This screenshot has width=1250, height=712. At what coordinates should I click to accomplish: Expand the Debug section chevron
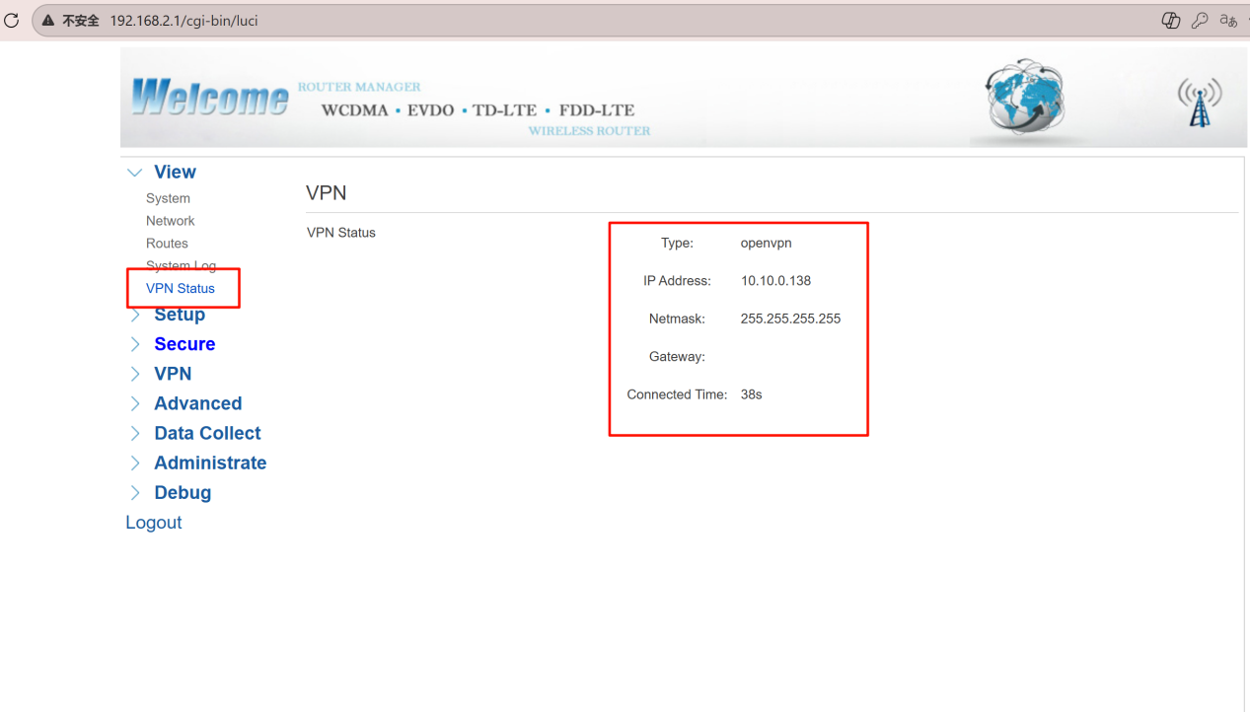135,493
